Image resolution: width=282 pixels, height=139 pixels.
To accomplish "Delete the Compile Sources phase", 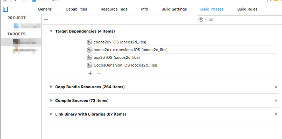I will pos(276,100).
